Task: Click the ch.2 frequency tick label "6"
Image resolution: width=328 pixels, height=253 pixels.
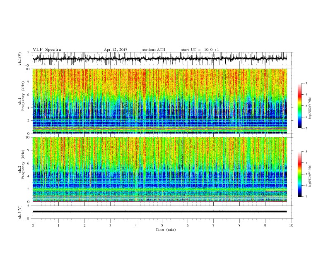Action: (x=29, y=163)
